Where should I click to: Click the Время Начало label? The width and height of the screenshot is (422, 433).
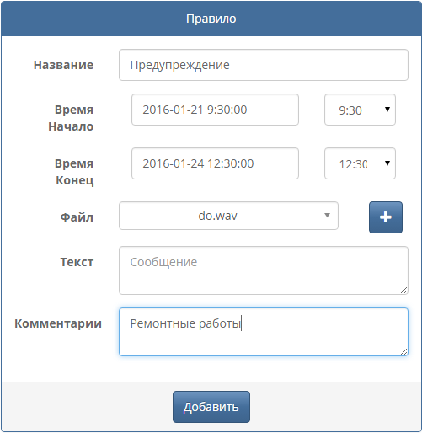(x=71, y=118)
